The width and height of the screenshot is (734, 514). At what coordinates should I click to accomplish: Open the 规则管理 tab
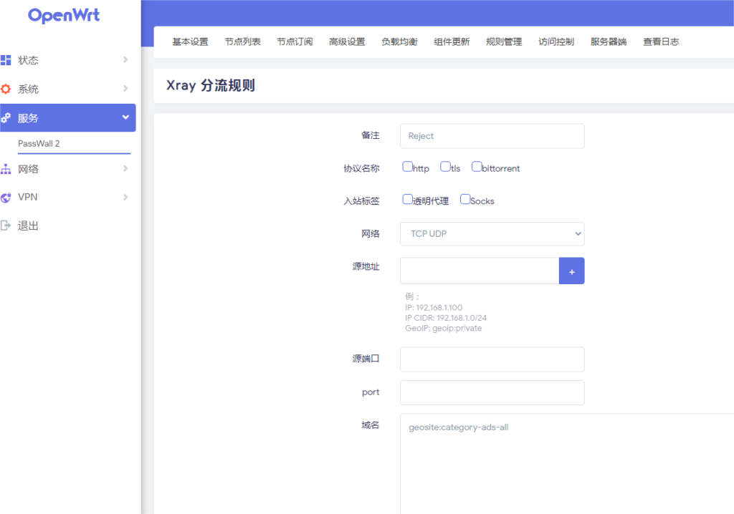pyautogui.click(x=504, y=42)
